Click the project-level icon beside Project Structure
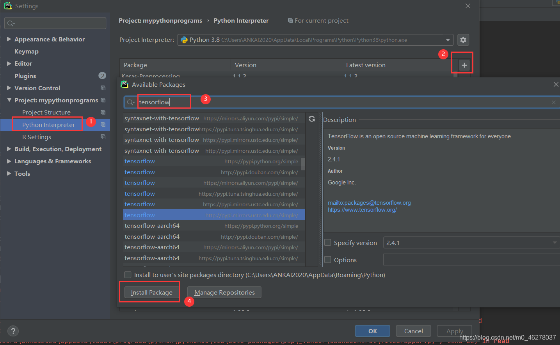Image resolution: width=560 pixels, height=345 pixels. (x=103, y=112)
